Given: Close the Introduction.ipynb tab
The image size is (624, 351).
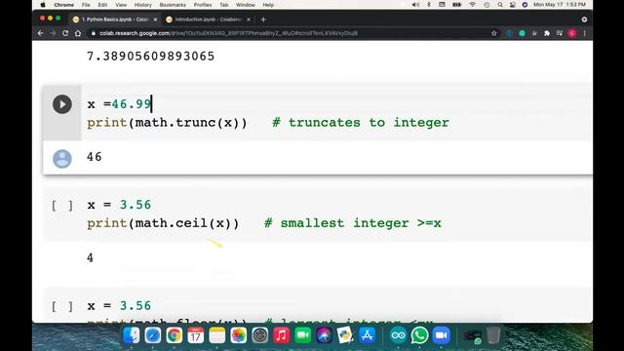Looking at the screenshot, I should click(249, 19).
